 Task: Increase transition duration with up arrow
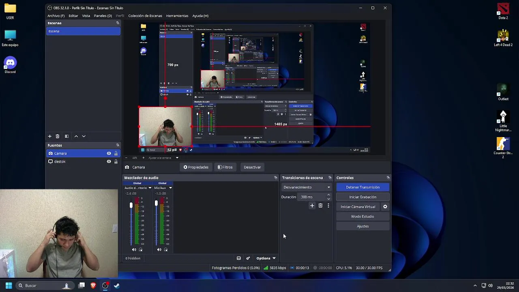[x=328, y=195]
